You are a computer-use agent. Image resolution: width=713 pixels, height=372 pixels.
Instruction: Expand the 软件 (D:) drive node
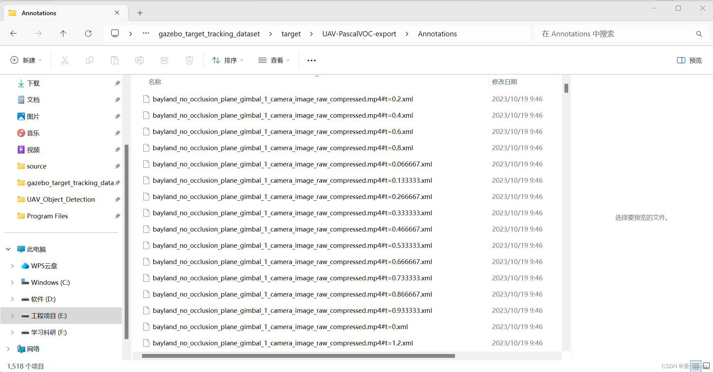(x=12, y=299)
